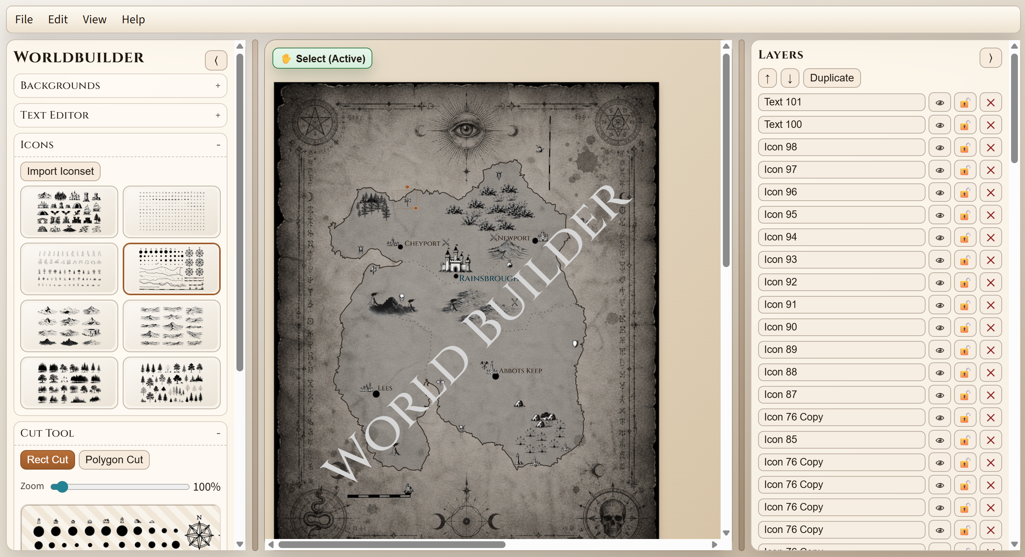1025x557 pixels.
Task: Open the sketched mountain ranges iconset thumbnail
Action: [172, 326]
